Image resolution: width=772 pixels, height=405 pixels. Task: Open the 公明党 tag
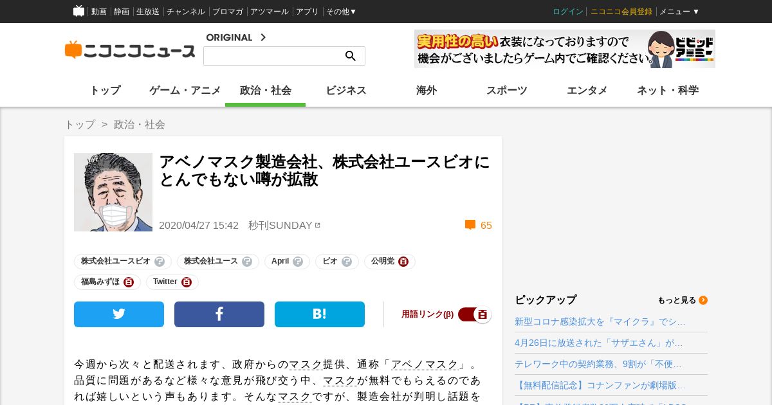point(383,262)
